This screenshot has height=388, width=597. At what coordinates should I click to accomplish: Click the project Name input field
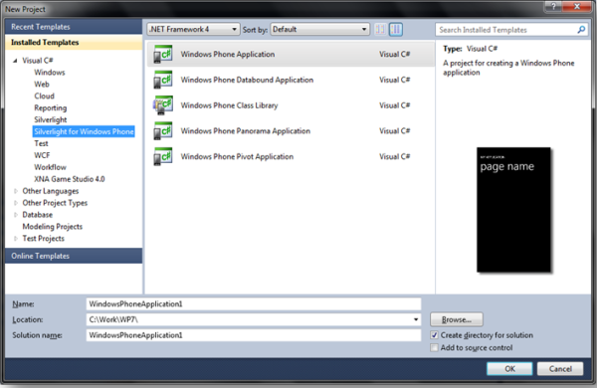pos(254,303)
